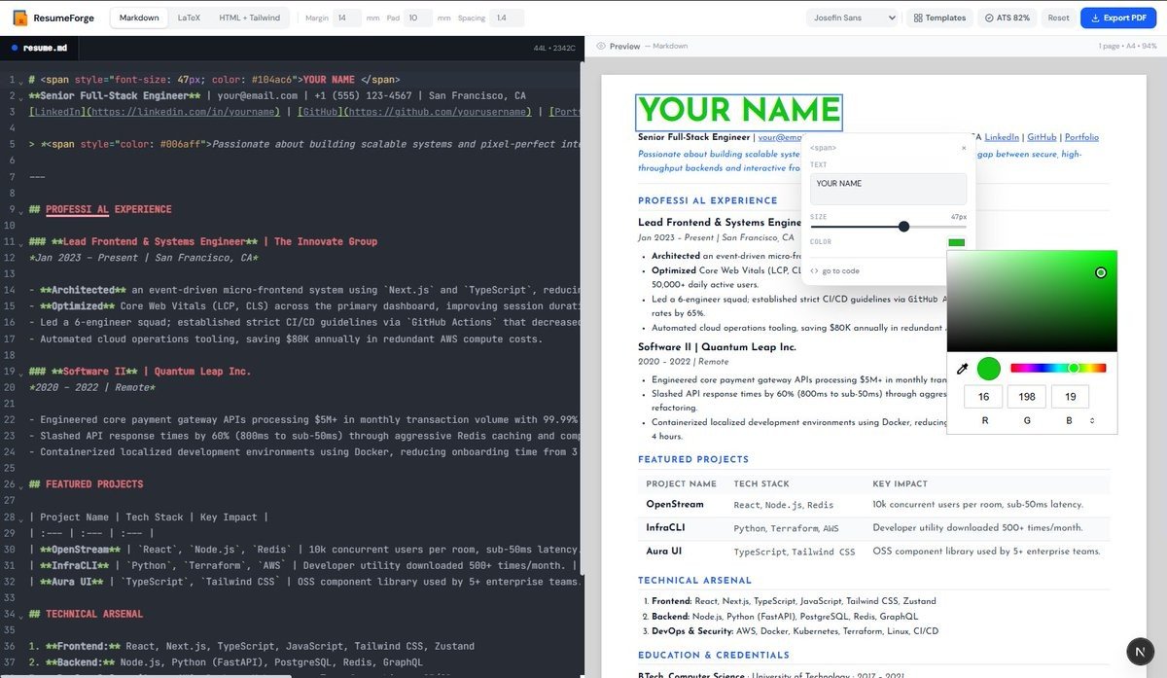Edit the Pad value field
The height and width of the screenshot is (678, 1167).
click(418, 18)
